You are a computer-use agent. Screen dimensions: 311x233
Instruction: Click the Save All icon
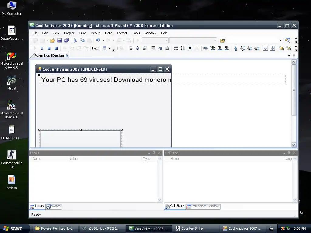tap(67, 40)
